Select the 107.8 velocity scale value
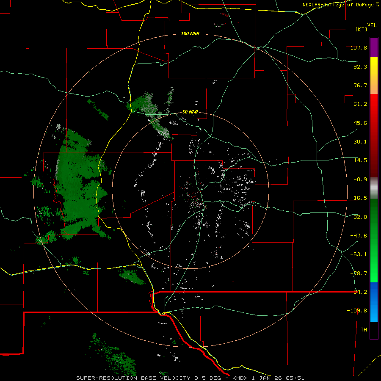This screenshot has width=381, height=381. pyautogui.click(x=359, y=47)
